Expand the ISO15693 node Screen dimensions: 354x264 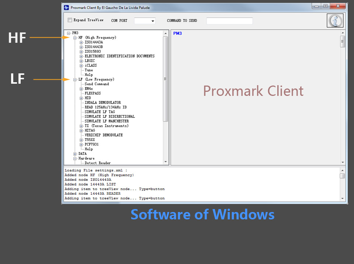(81, 52)
